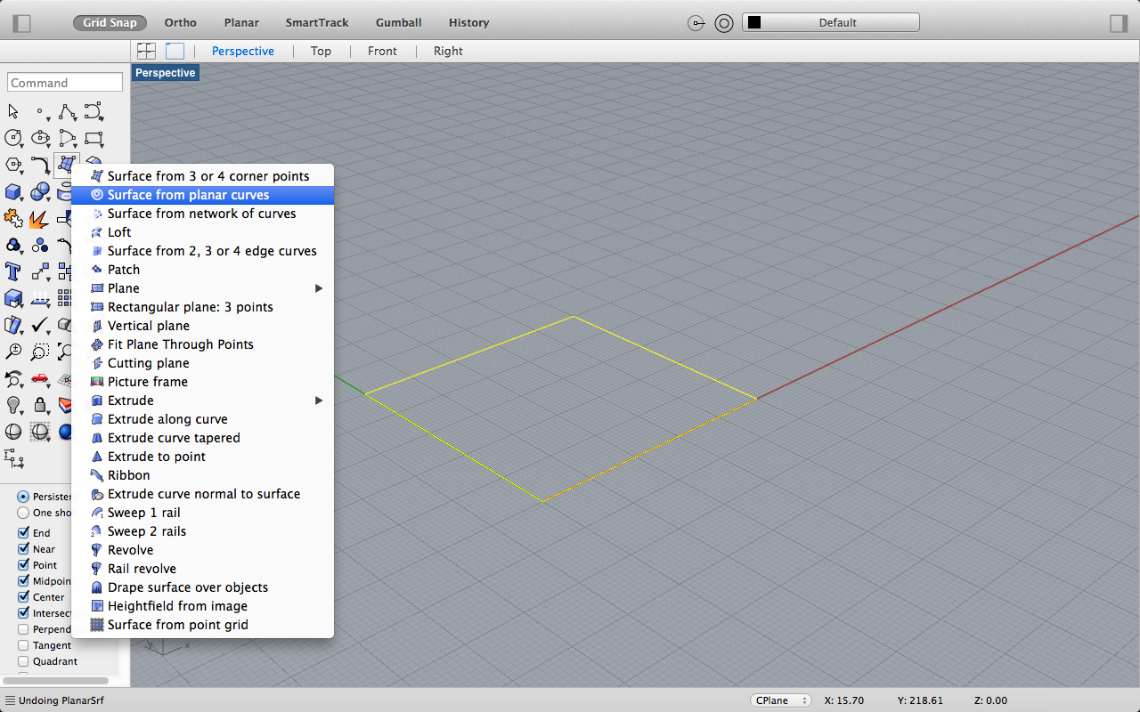Screen dimensions: 1140x712
Task: Switch to single viewport layout button
Action: tap(175, 51)
